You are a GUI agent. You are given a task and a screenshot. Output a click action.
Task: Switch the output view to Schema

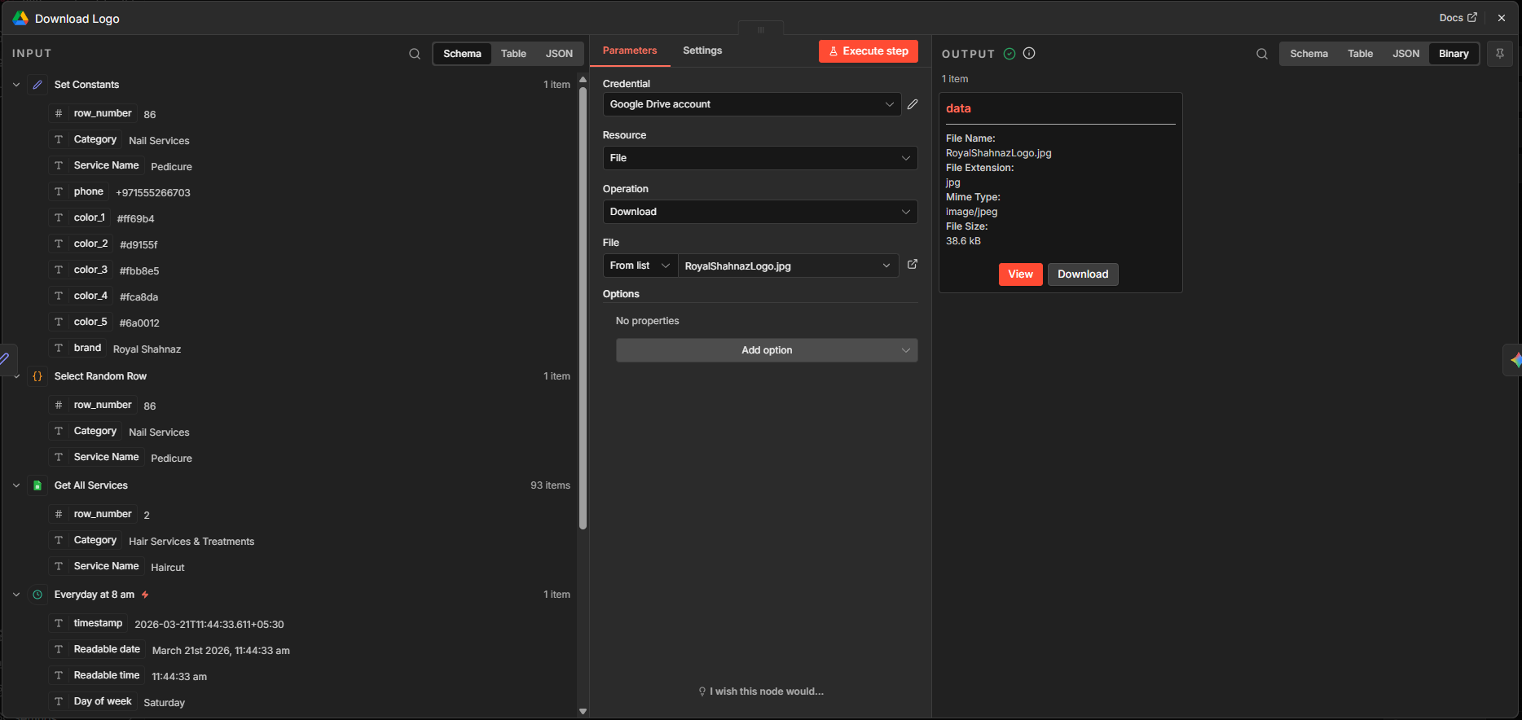click(1309, 54)
